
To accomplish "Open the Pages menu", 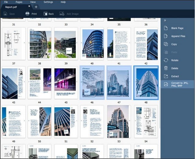I will tap(19, 2).
